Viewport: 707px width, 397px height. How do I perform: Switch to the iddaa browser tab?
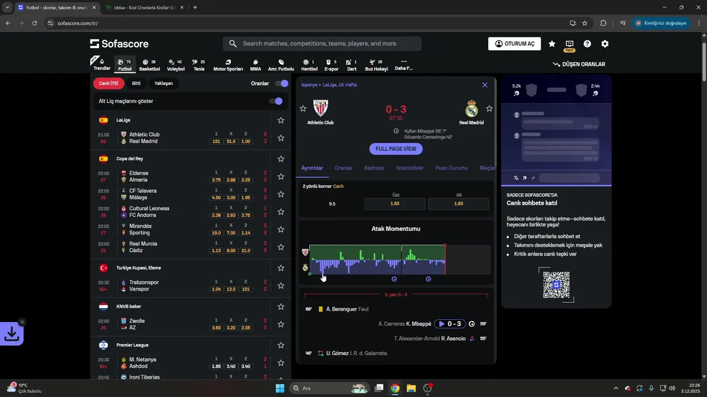coord(146,8)
